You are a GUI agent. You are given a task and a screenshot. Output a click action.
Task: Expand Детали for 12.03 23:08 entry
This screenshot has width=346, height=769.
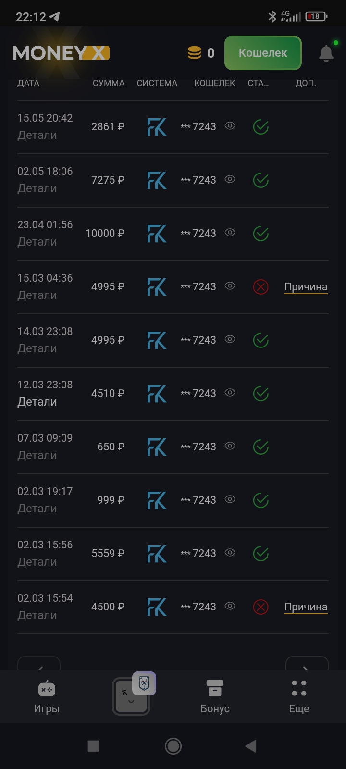(37, 402)
